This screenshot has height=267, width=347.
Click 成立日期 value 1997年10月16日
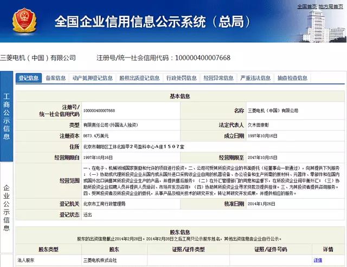click(262, 136)
